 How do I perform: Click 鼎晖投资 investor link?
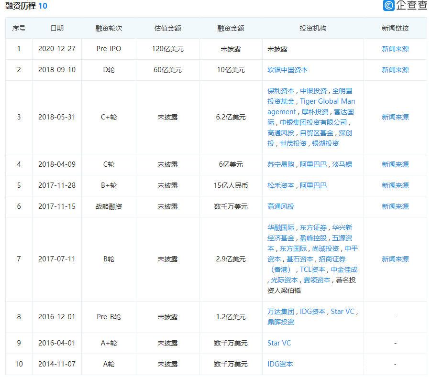click(281, 322)
